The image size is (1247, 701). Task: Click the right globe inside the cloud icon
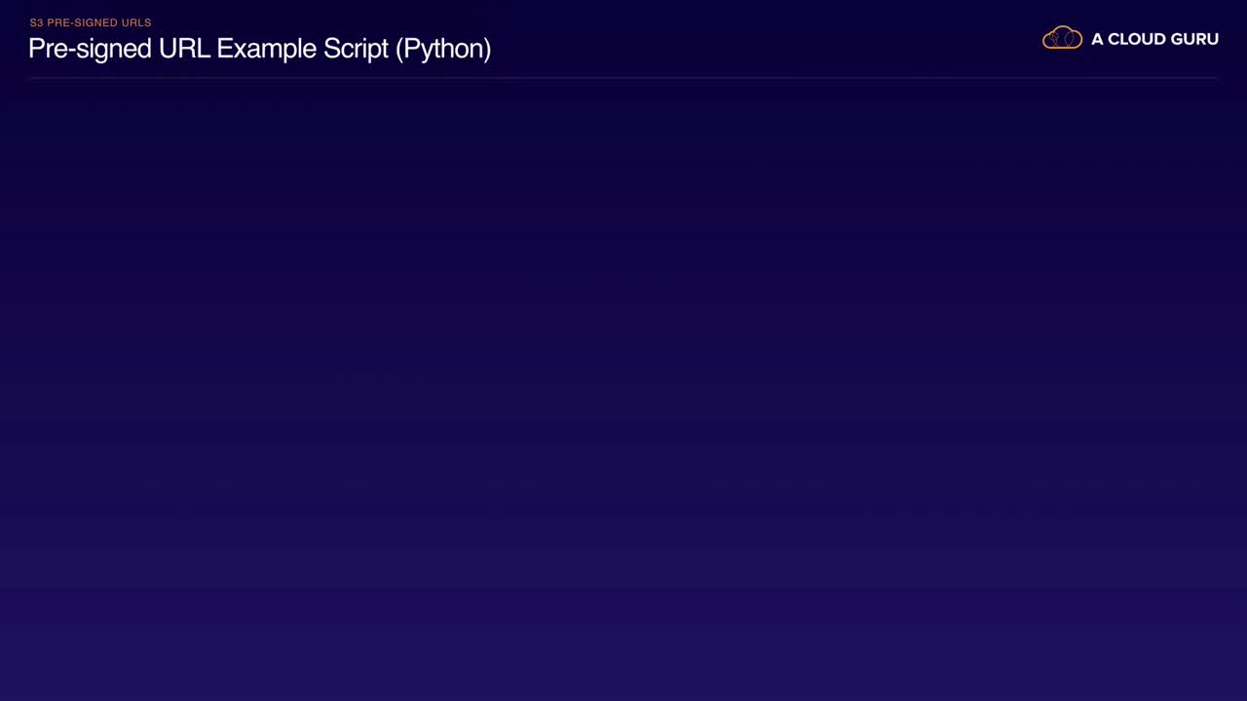point(1070,39)
